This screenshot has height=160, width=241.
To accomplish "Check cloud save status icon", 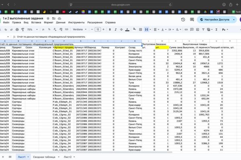I will pos(59,18).
